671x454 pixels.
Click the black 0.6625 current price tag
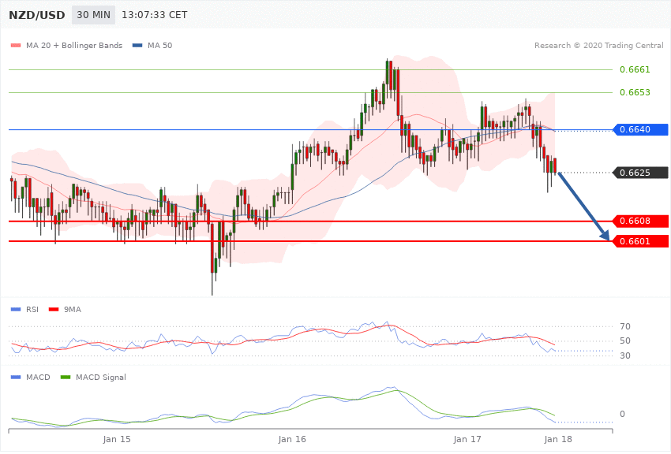641,173
